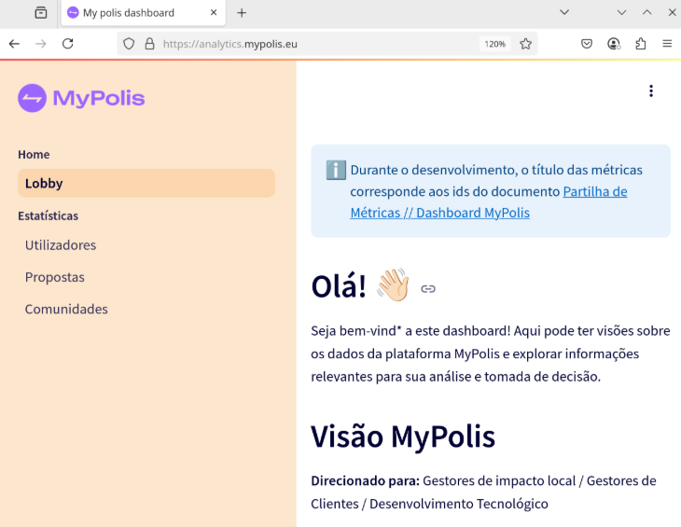
Task: Click the MyPolis logo in sidebar
Action: 81,98
